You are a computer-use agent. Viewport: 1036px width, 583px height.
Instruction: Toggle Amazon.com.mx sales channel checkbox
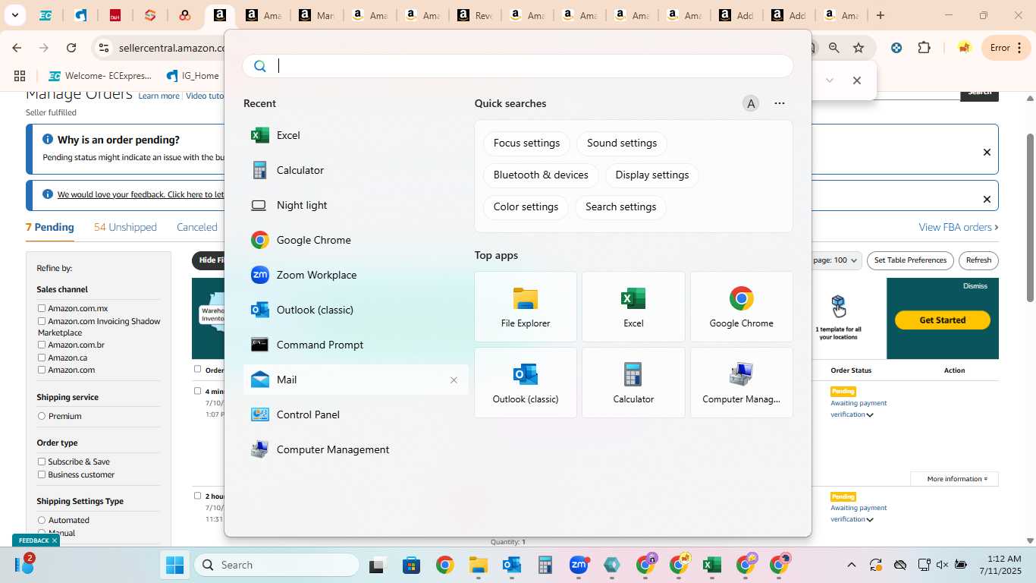(x=42, y=308)
